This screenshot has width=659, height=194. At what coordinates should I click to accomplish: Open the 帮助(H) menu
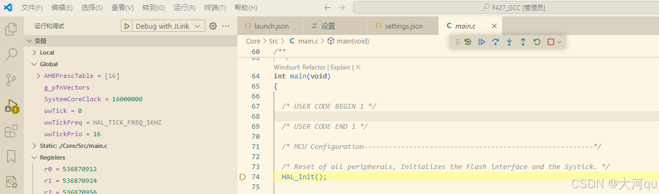click(x=245, y=8)
